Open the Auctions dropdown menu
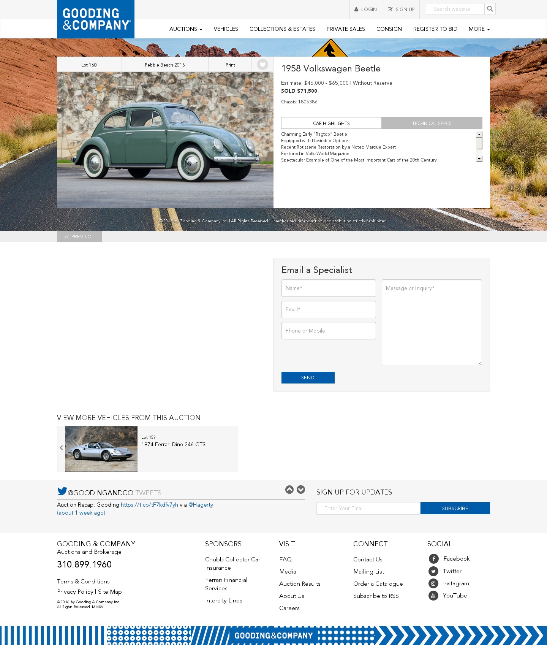Viewport: 547px width, 645px height. tap(186, 29)
